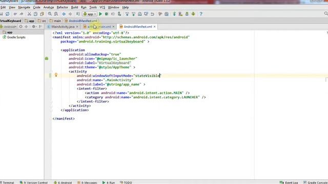
Task: Click the Help question mark icon
Action: click(201, 14)
